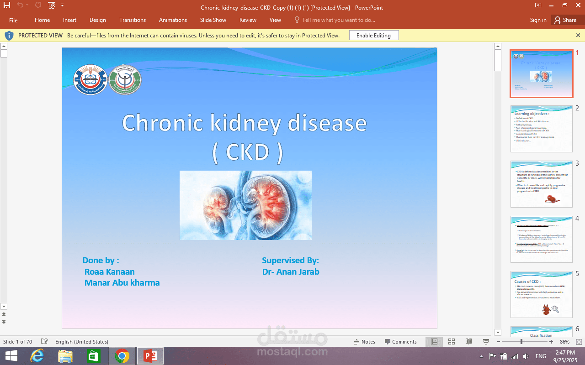This screenshot has height=365, width=585.
Task: Switch to the Transitions tab
Action: coord(133,20)
